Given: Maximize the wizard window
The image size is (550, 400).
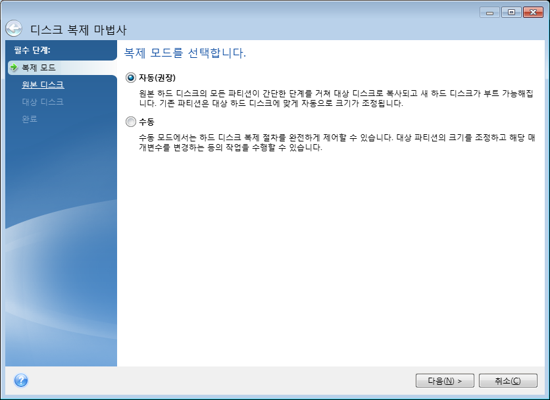Looking at the screenshot, I should pyautogui.click(x=511, y=12).
